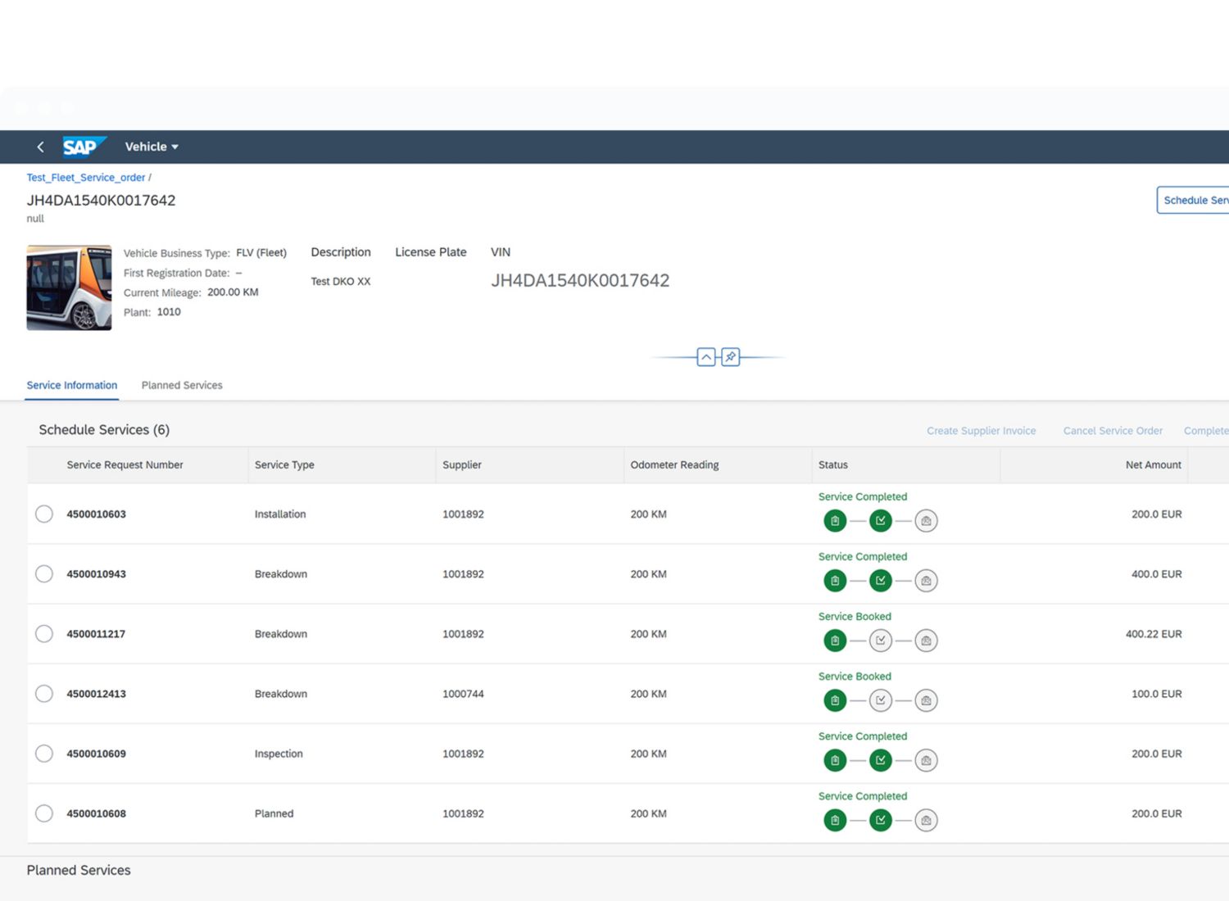Click the Create Supplier Invoice button
The width and height of the screenshot is (1229, 901).
click(x=981, y=431)
